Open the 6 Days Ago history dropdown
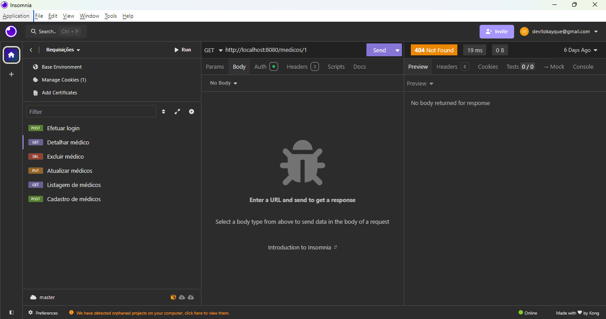Screen dimensions: 606x319 tap(581, 50)
